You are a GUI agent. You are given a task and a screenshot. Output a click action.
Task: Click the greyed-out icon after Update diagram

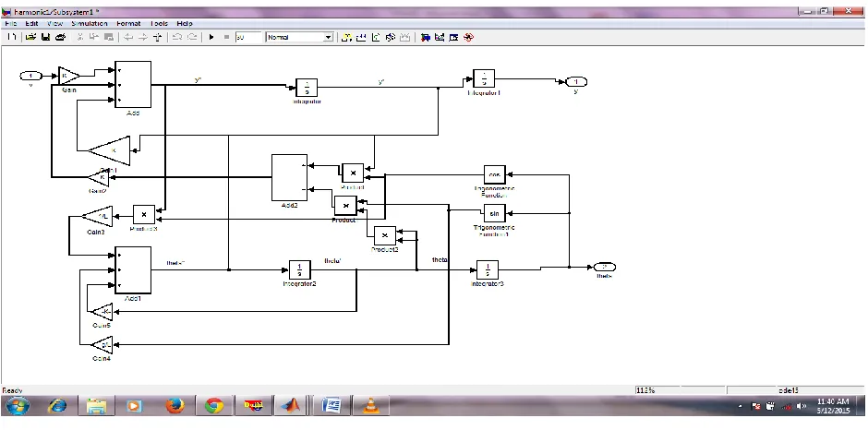coord(405,37)
